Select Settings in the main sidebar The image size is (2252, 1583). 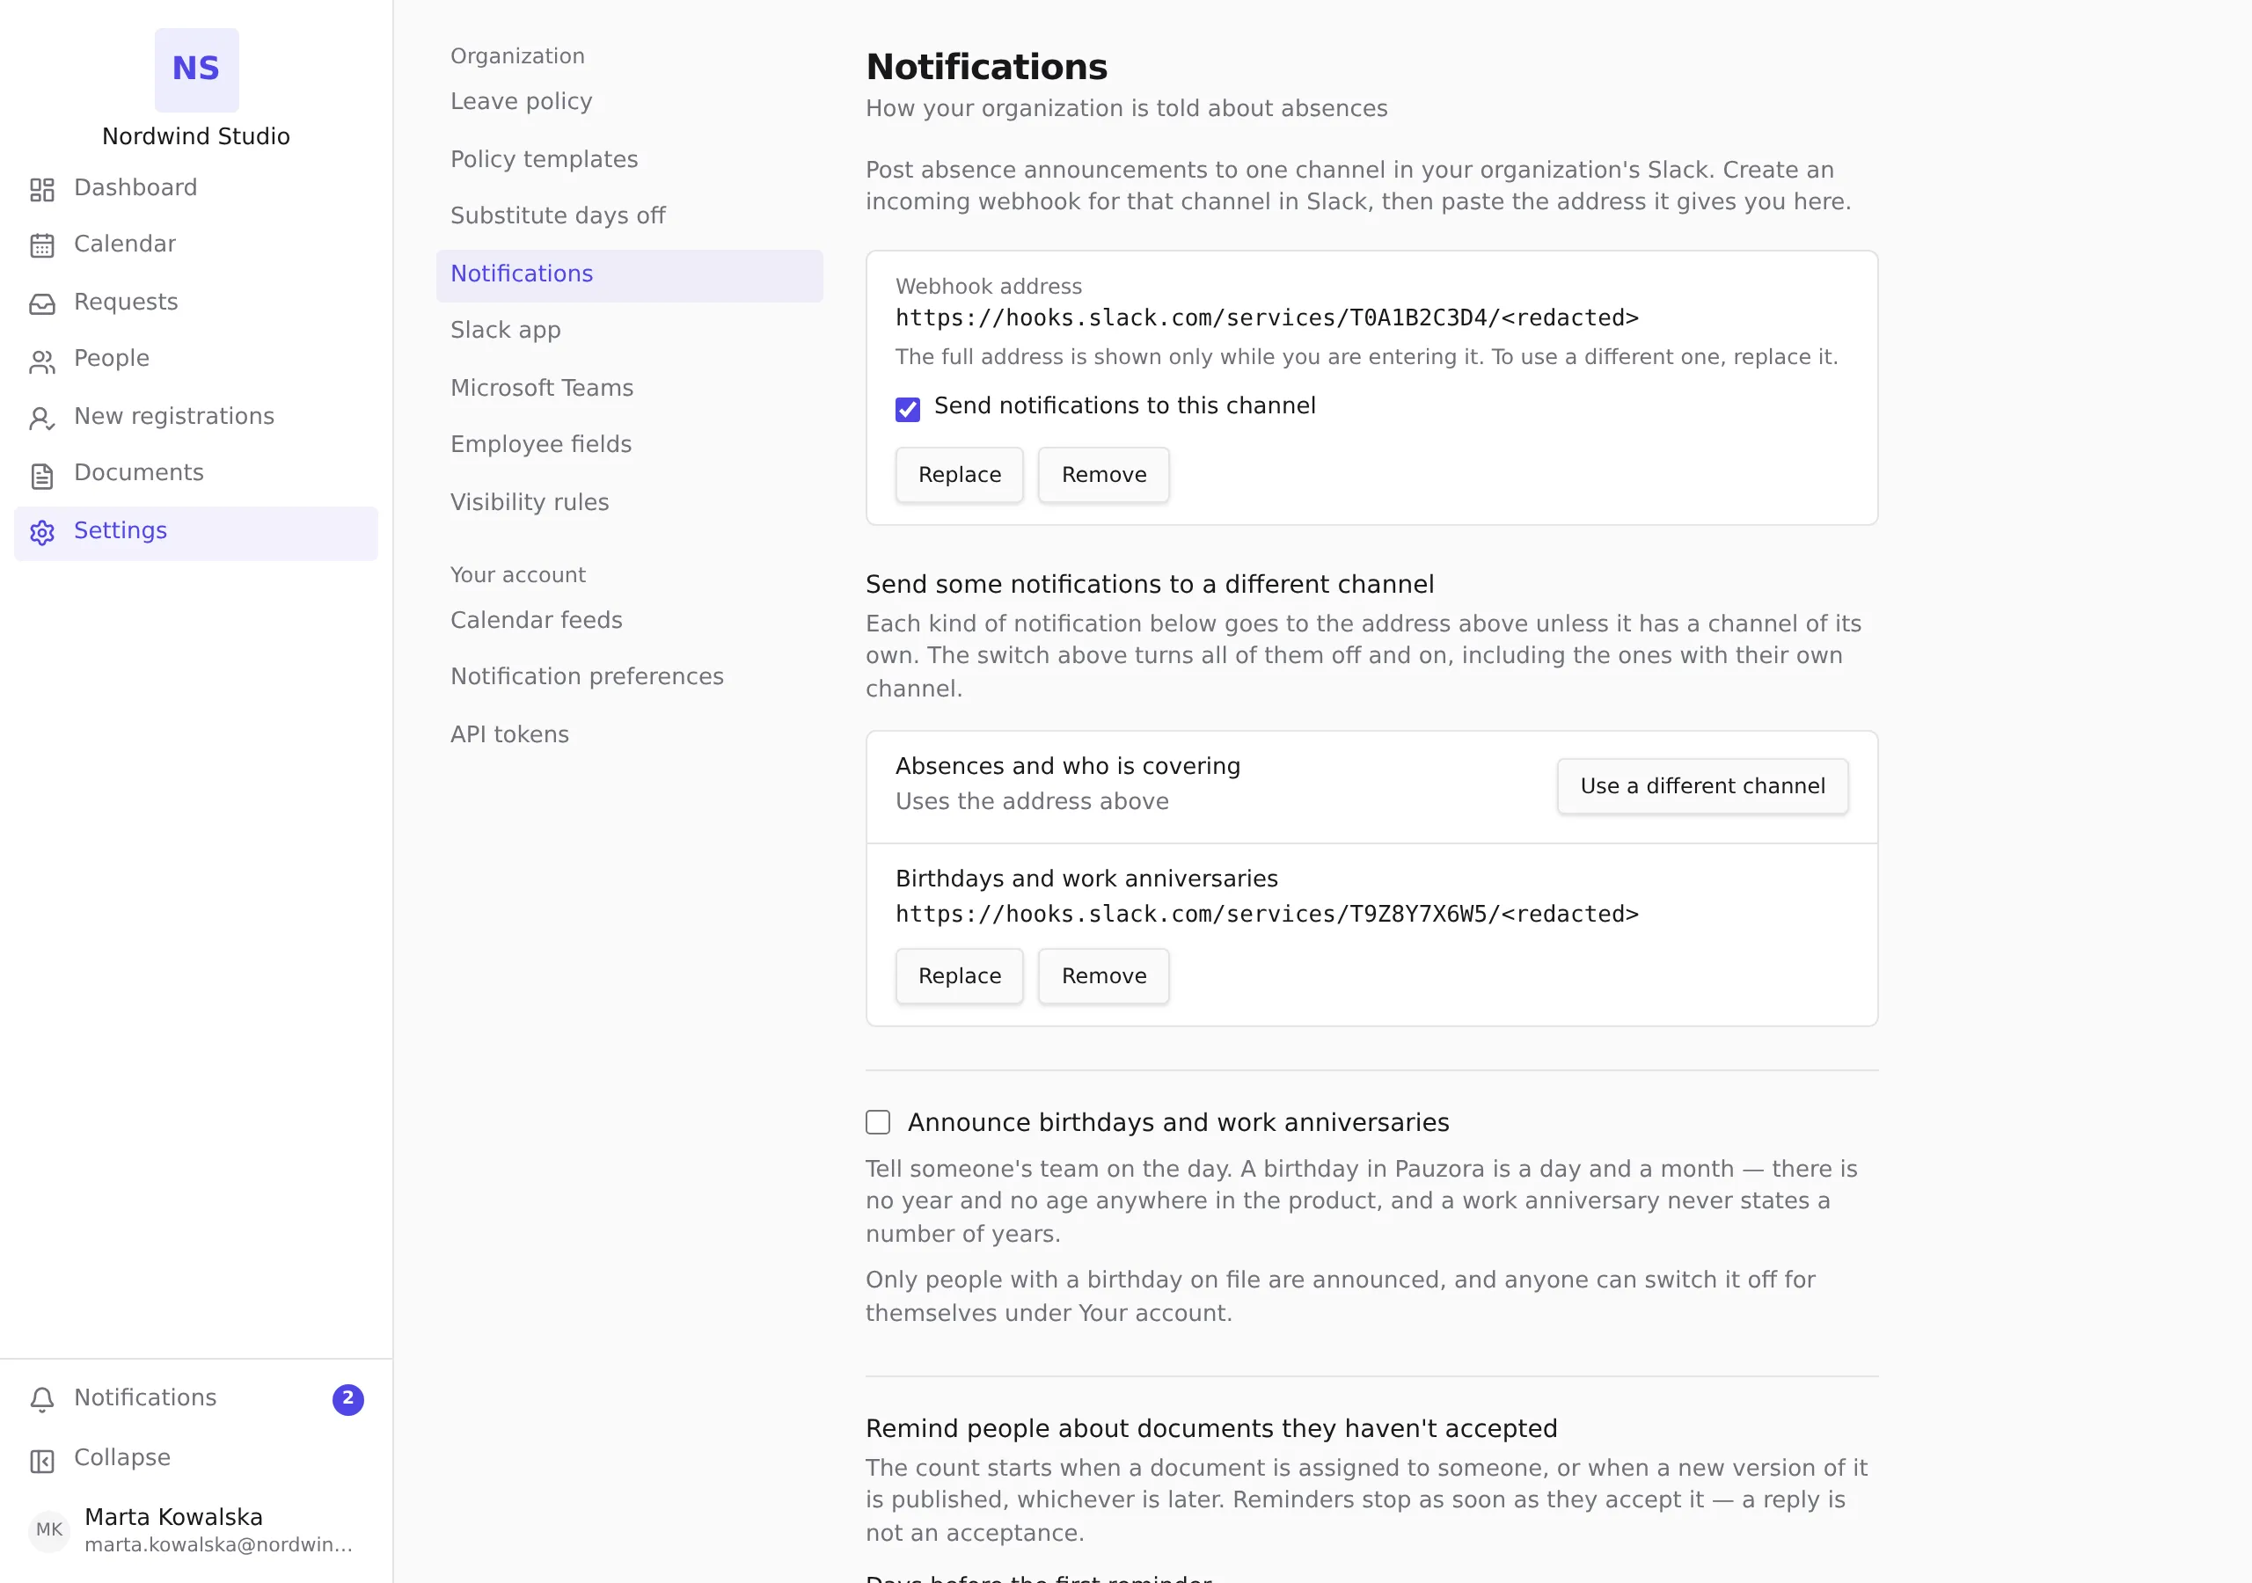tap(196, 533)
